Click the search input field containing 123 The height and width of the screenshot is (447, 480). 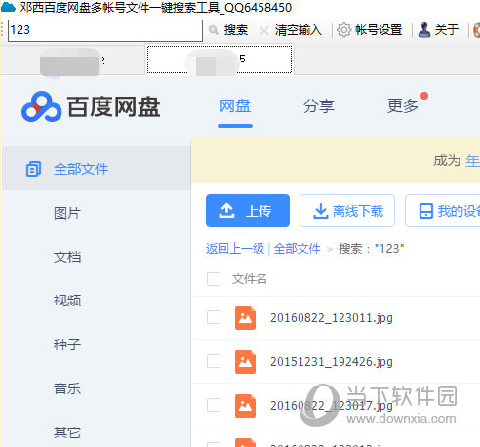click(105, 30)
